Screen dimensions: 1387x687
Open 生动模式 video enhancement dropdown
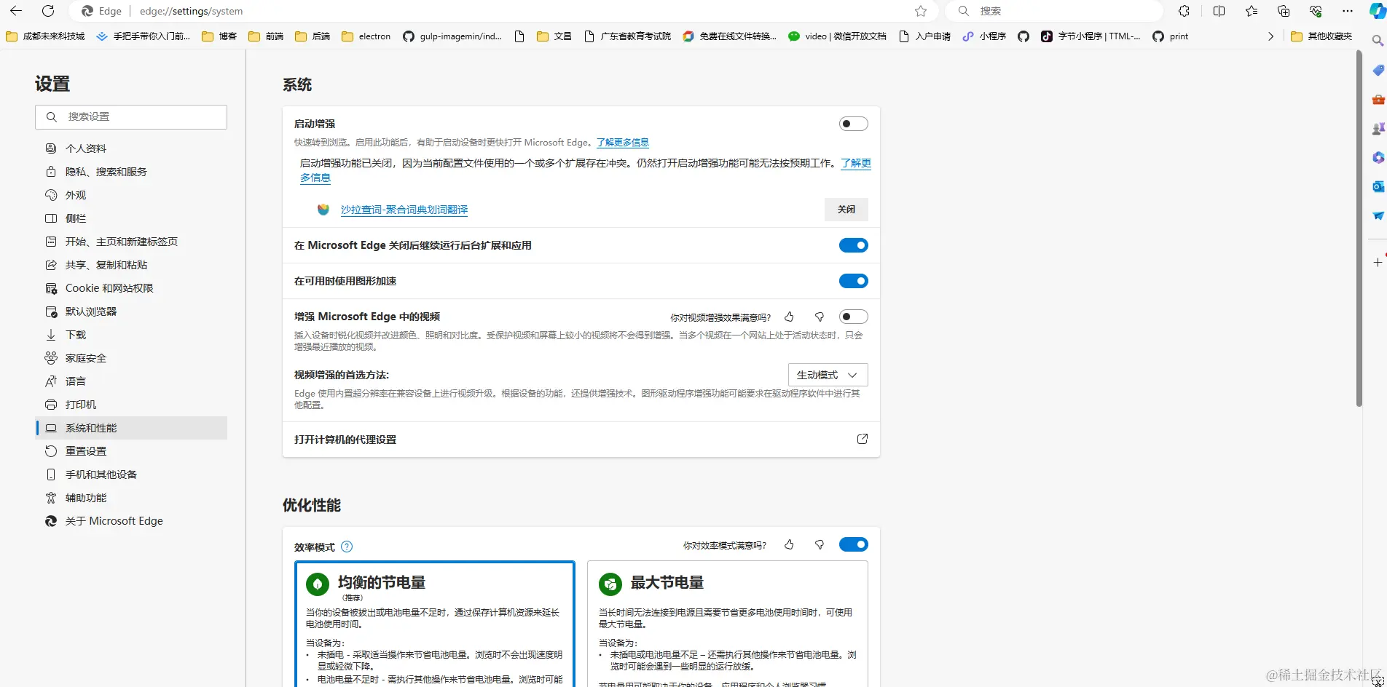coord(828,375)
